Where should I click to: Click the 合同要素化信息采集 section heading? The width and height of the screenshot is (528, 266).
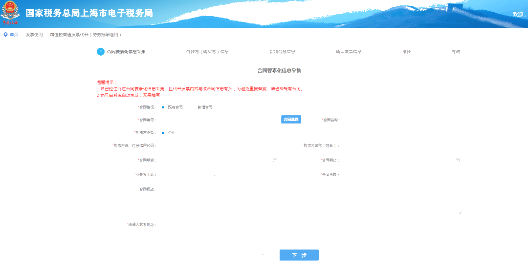tap(280, 71)
